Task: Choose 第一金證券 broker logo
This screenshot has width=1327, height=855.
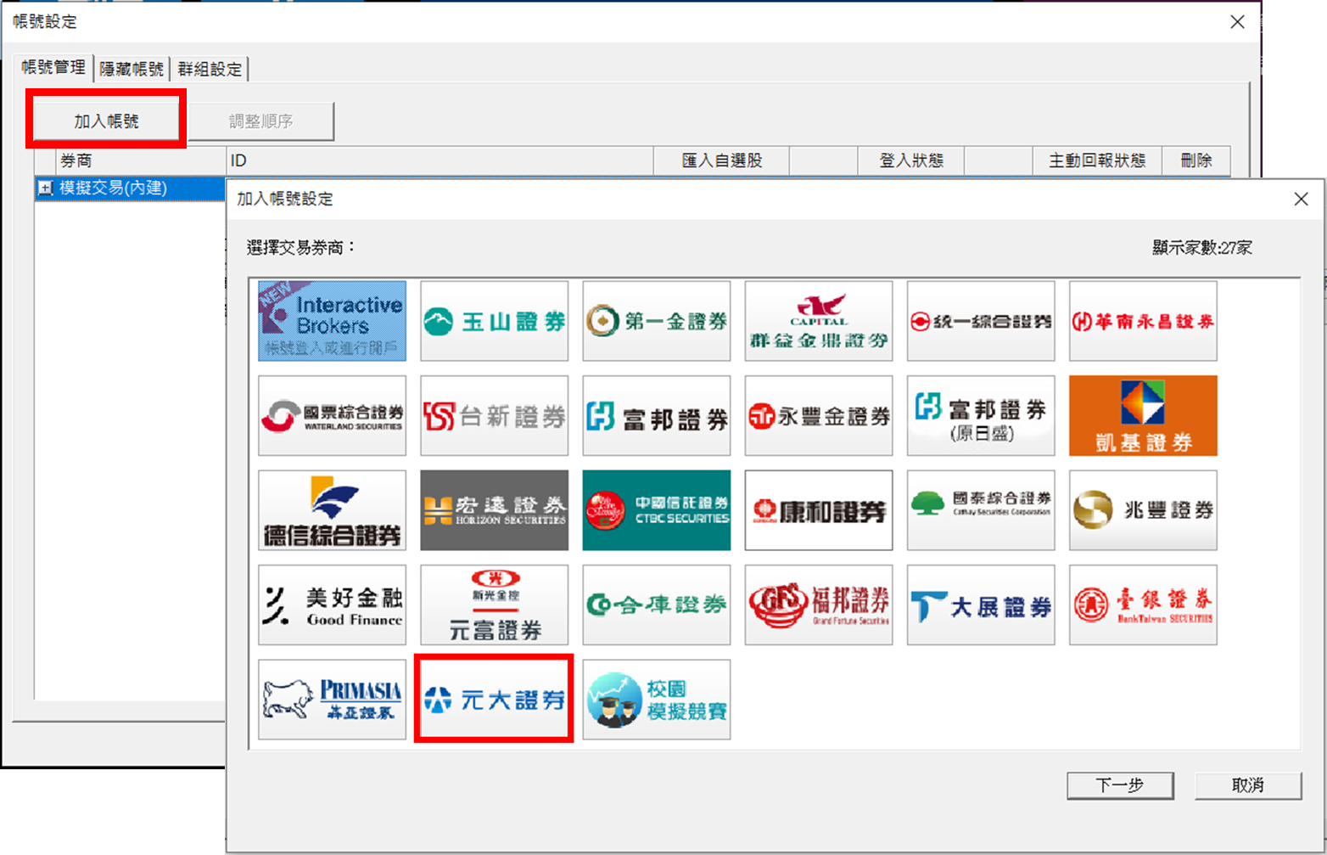Action: pos(656,321)
